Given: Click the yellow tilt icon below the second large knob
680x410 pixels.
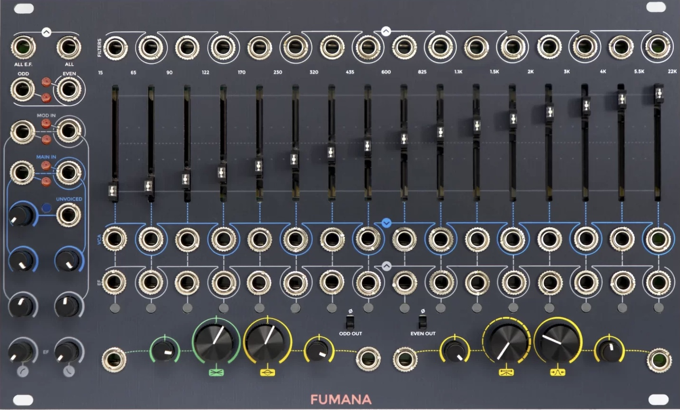Looking at the screenshot, I should click(267, 372).
